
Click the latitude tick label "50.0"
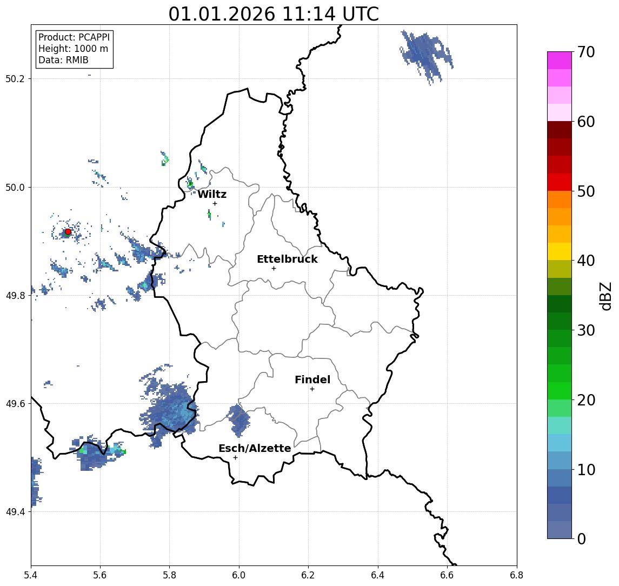pyautogui.click(x=15, y=187)
